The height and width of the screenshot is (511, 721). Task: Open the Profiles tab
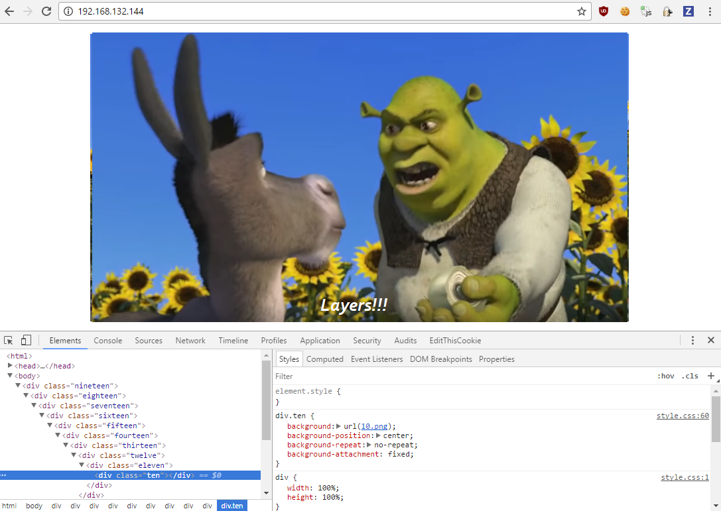click(273, 341)
